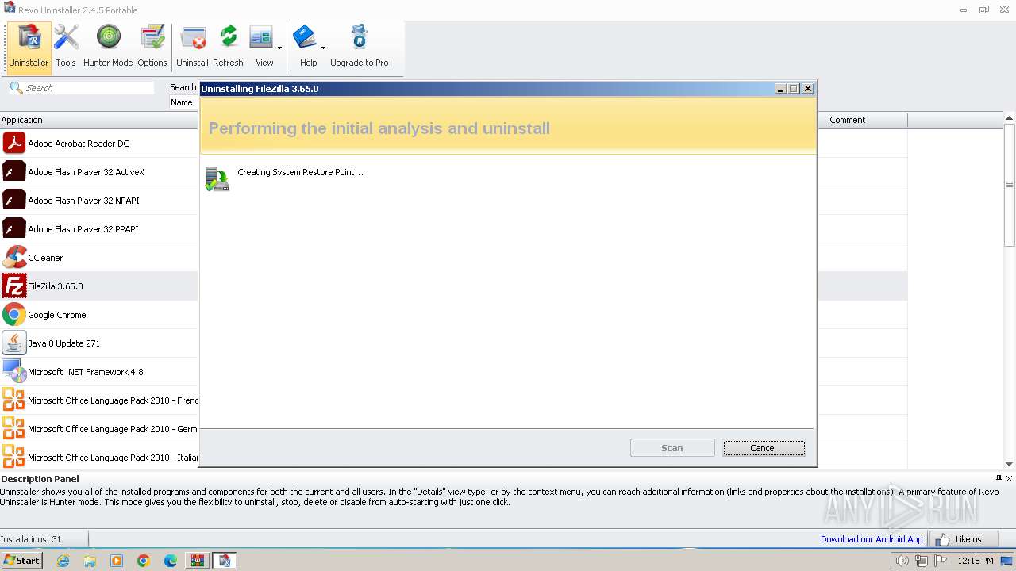This screenshot has height=571, width=1016.
Task: Select Adobe Acrobat Reader DC icon
Action: tap(13, 144)
